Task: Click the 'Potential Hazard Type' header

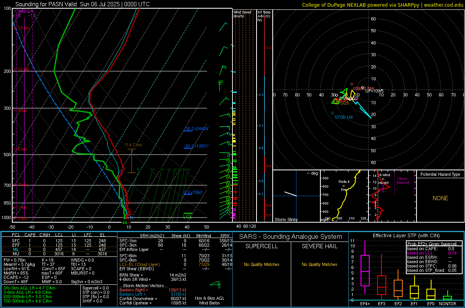Action: tap(440, 174)
